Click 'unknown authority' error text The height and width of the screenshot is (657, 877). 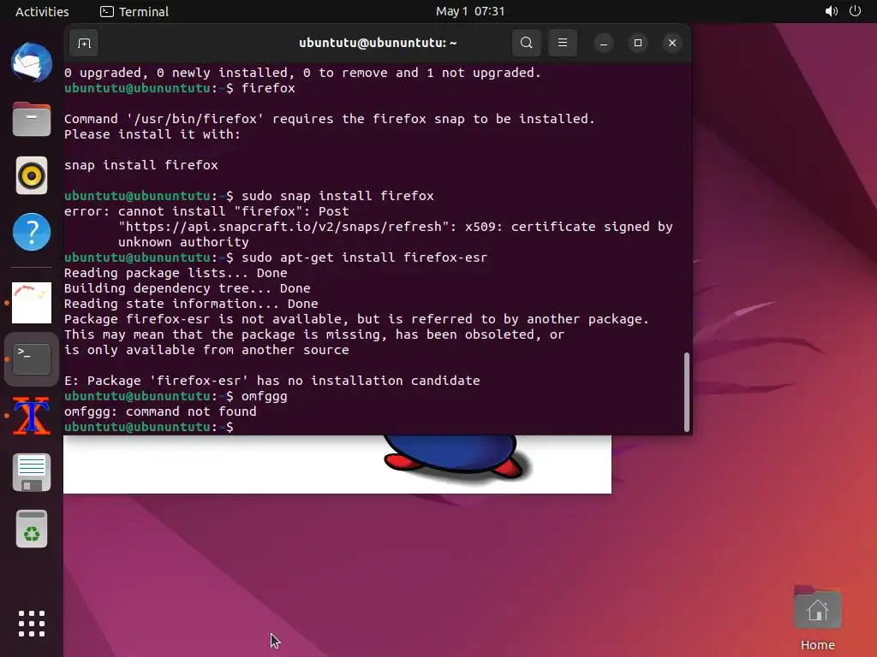coord(183,242)
